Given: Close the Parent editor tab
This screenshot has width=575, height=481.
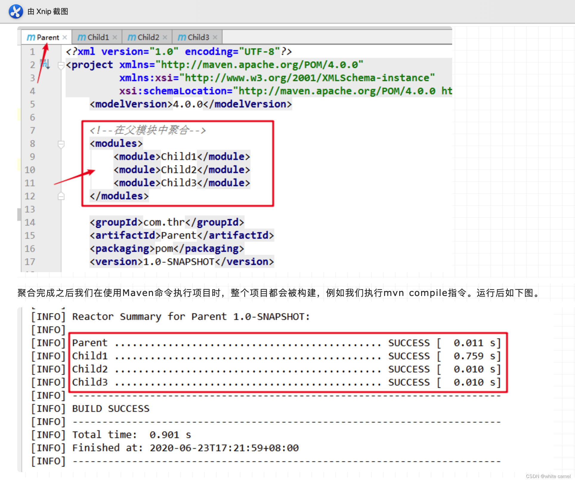Looking at the screenshot, I should [x=65, y=38].
